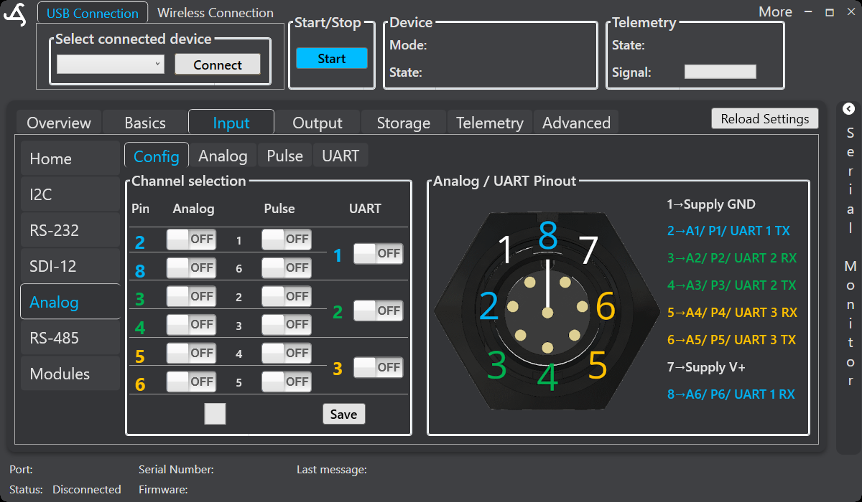
Task: Enable Pulse channel 1 switch
Action: 287,240
